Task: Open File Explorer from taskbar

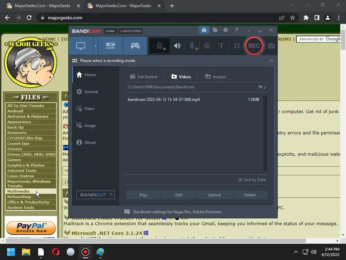Action: pos(26,252)
